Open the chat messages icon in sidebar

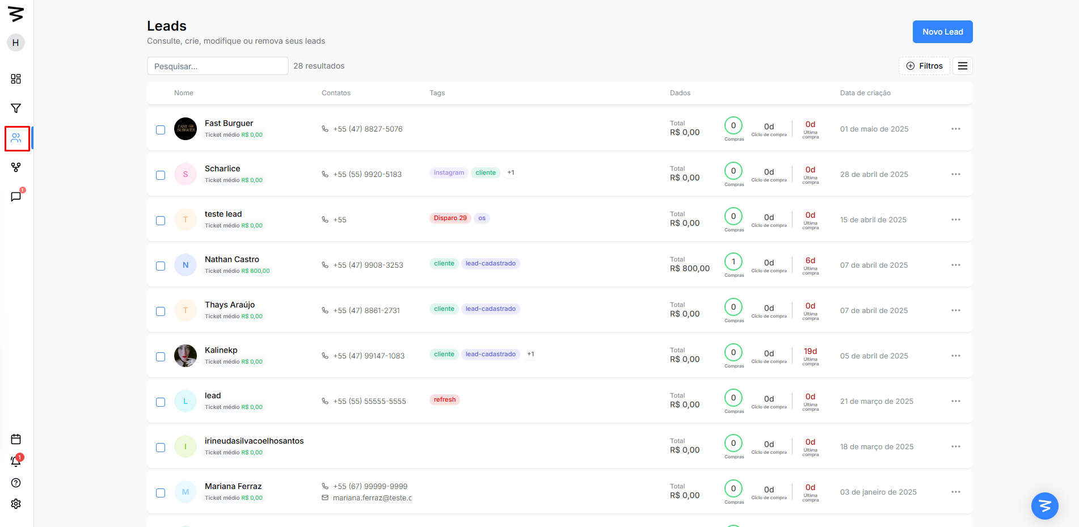tap(16, 197)
